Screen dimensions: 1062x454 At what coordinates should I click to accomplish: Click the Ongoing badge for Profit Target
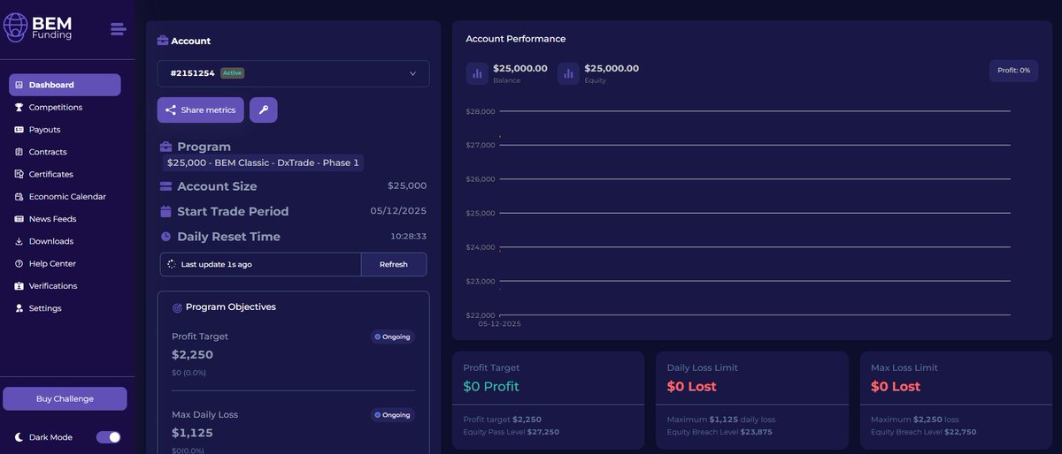392,337
